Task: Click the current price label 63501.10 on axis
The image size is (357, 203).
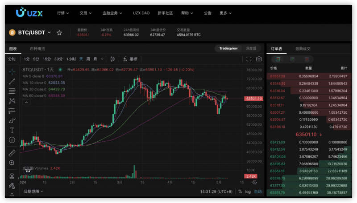Action: tap(253, 99)
